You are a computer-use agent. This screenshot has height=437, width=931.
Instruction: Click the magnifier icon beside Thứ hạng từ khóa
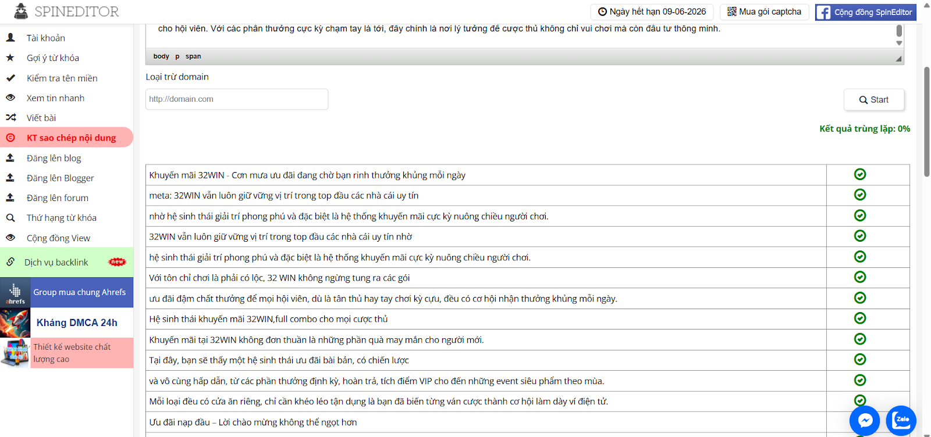[10, 217]
